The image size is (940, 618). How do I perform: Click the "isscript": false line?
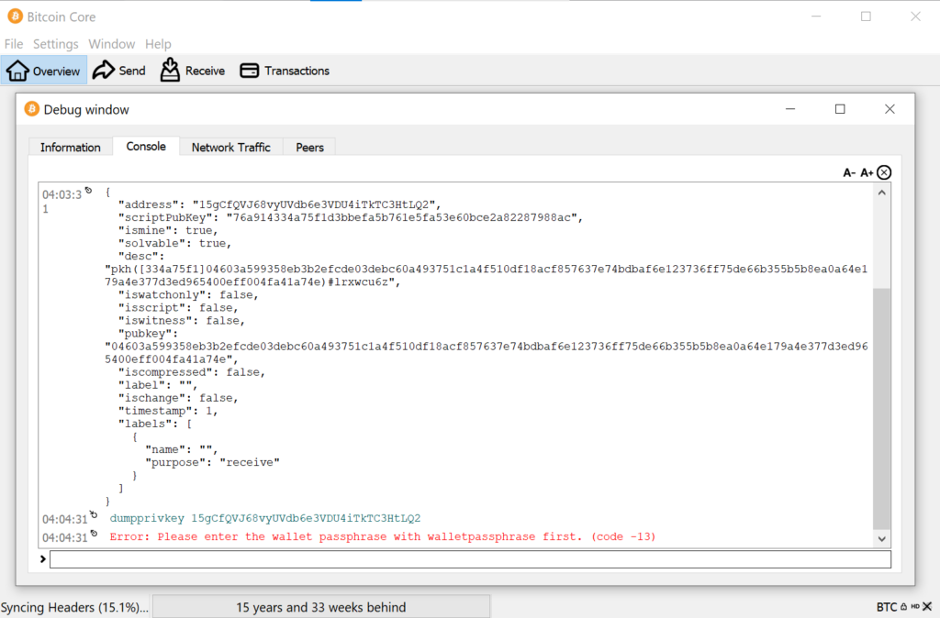tap(178, 307)
